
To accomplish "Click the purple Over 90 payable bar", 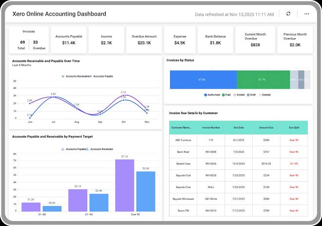I will pyautogui.click(x=125, y=186).
